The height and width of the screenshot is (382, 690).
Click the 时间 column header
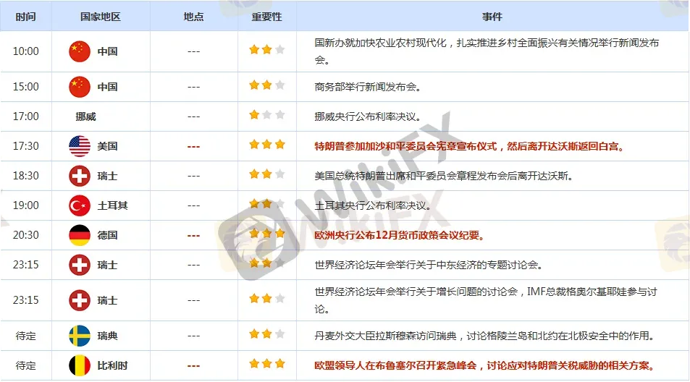coord(26,17)
